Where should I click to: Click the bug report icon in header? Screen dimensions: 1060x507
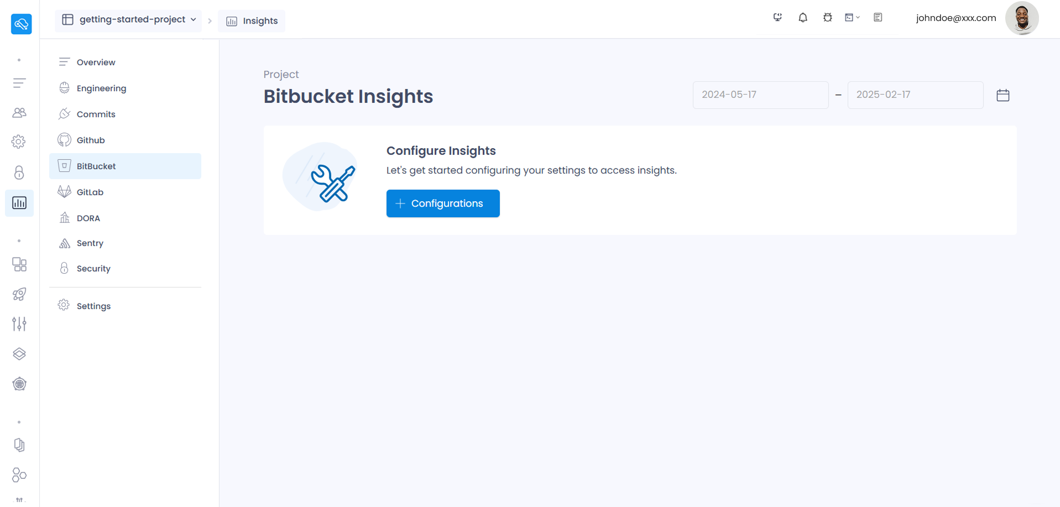coord(828,18)
